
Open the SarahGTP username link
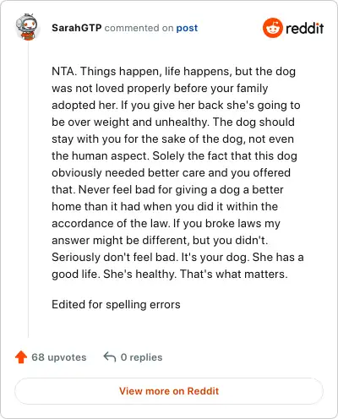click(77, 28)
